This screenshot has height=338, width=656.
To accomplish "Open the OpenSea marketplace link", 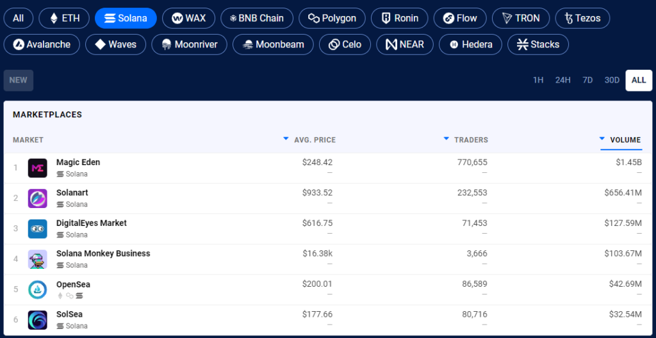I will (x=73, y=284).
